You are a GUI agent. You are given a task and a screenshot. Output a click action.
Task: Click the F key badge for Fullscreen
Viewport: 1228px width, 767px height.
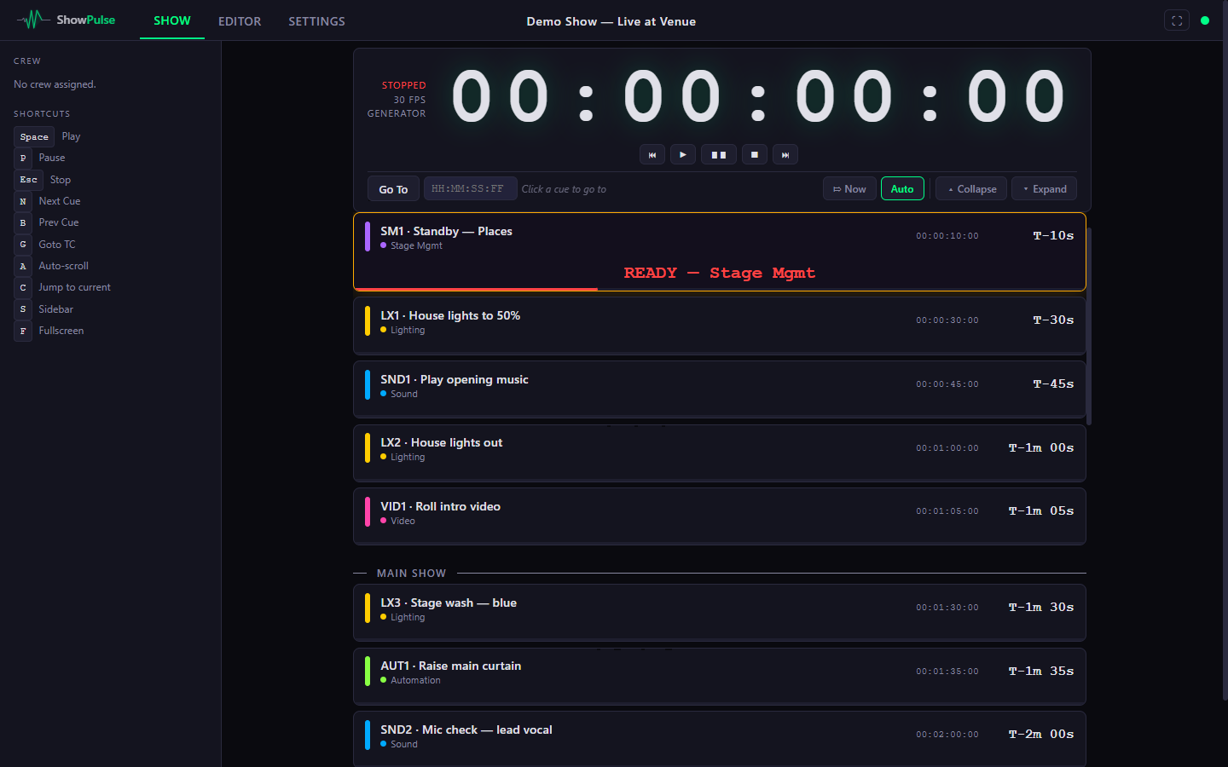tap(23, 331)
